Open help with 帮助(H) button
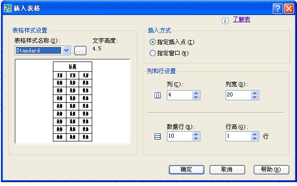297x186 pixels. click(x=271, y=170)
